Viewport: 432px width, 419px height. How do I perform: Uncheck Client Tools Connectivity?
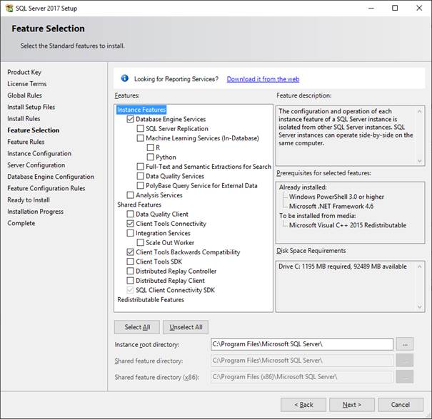pyautogui.click(x=130, y=224)
